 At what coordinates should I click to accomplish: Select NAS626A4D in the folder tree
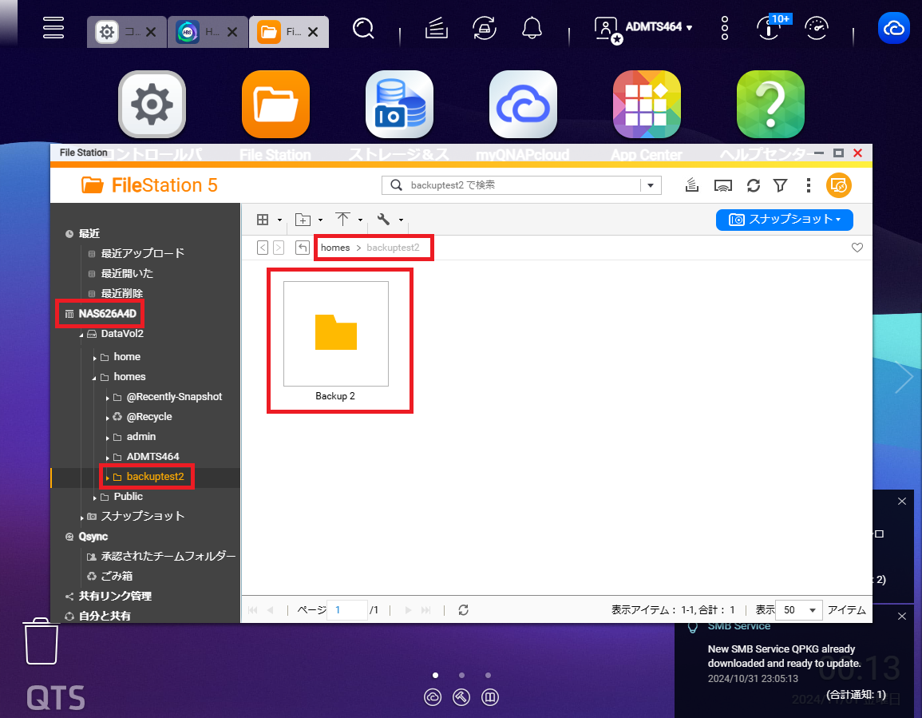pos(107,314)
